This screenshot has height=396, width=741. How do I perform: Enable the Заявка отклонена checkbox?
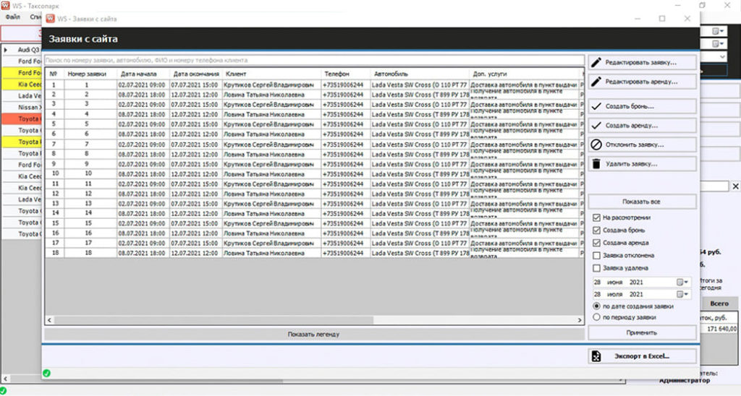596,255
